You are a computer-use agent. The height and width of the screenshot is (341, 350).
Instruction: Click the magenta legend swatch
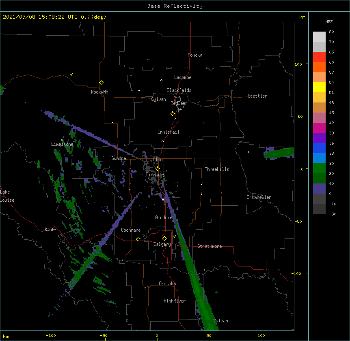click(319, 128)
